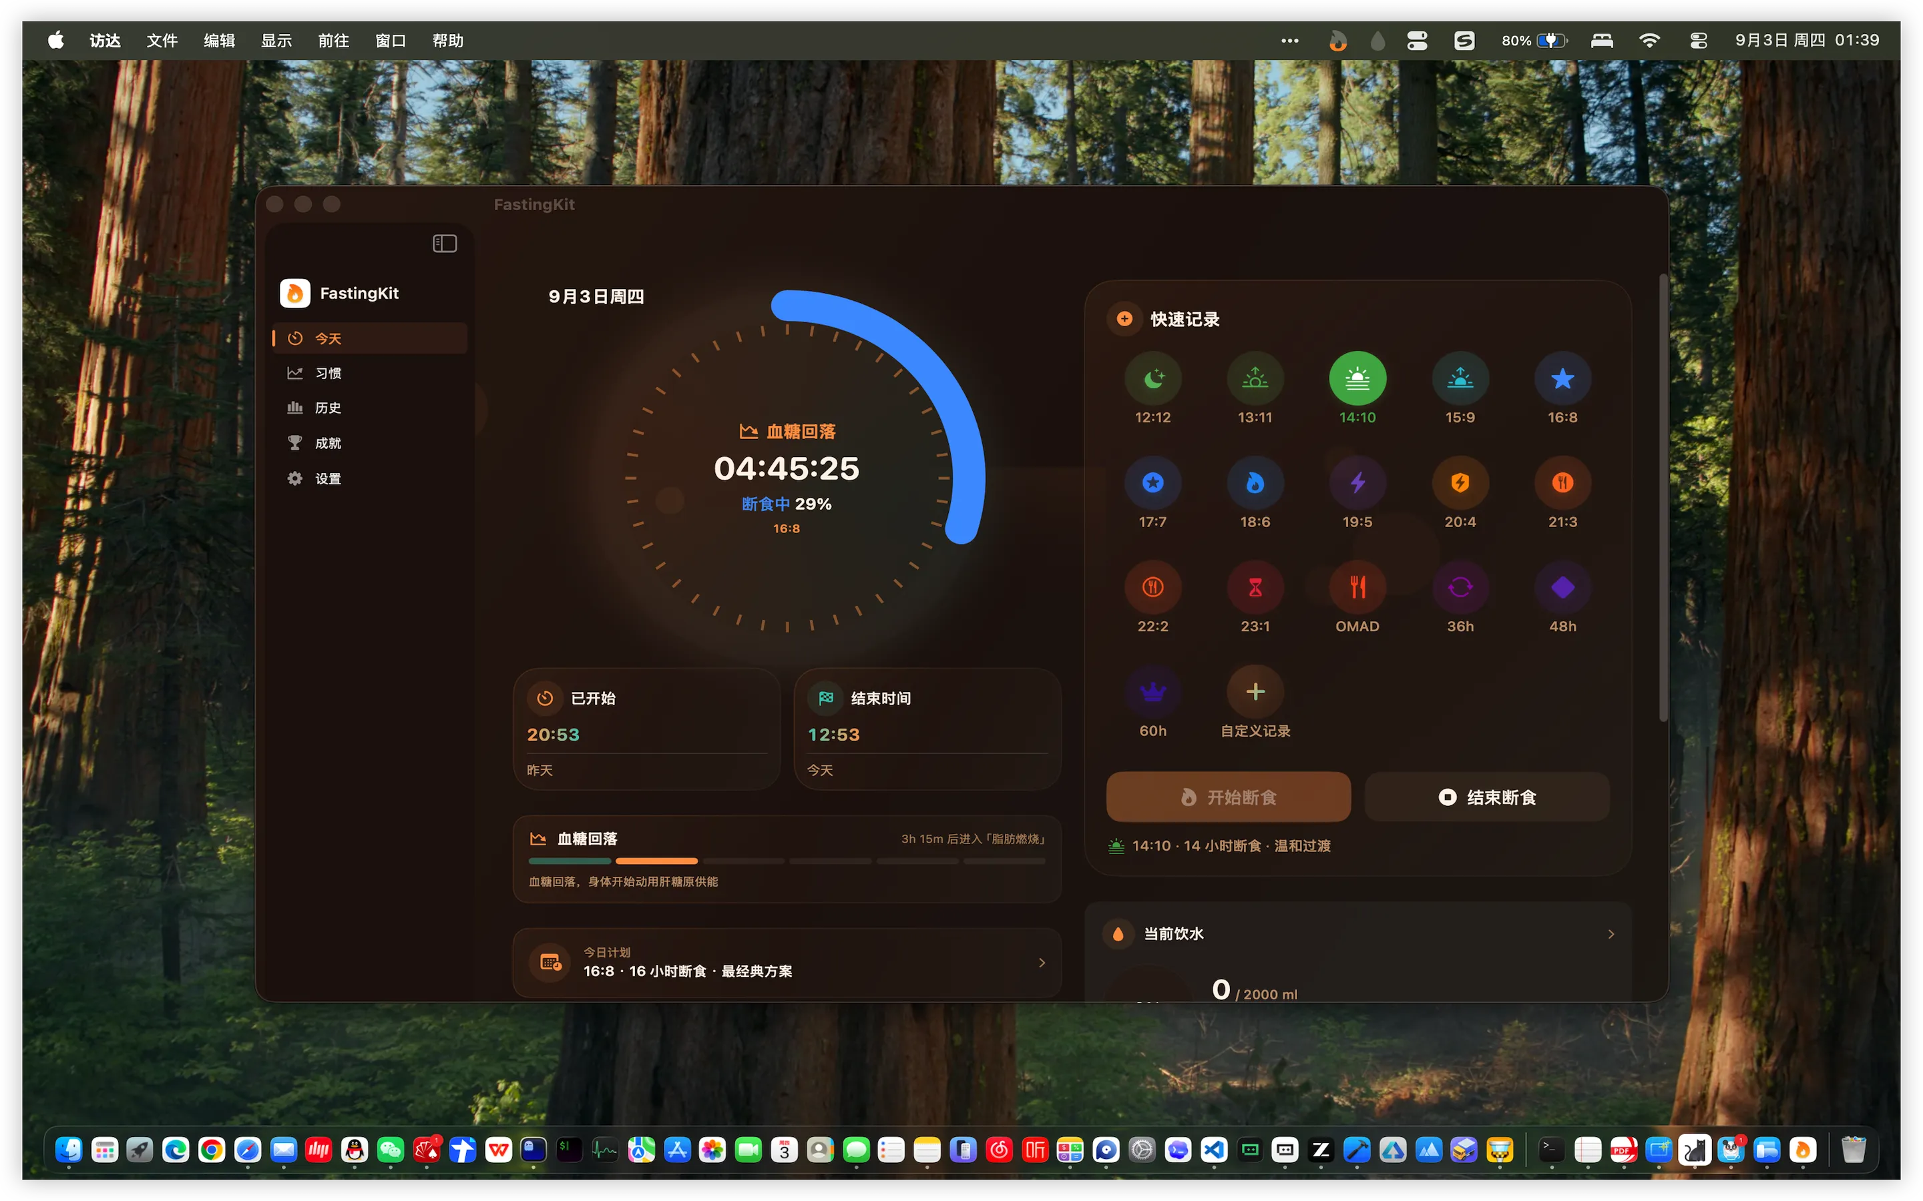1923x1201 pixels.
Task: Click the FastingKit flame menu bar icon
Action: [1338, 41]
